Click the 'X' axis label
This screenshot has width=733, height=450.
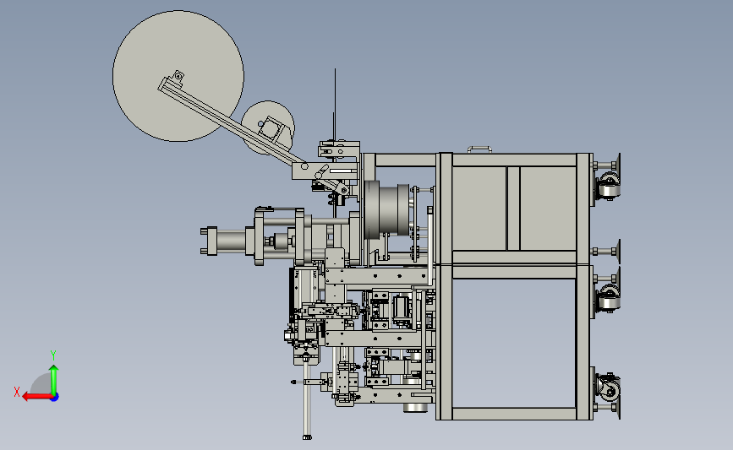17,392
